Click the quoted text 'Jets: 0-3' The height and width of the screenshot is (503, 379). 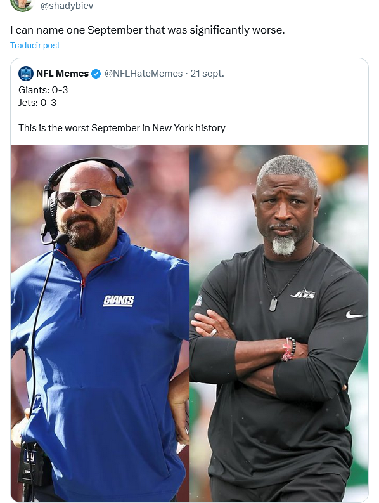37,103
